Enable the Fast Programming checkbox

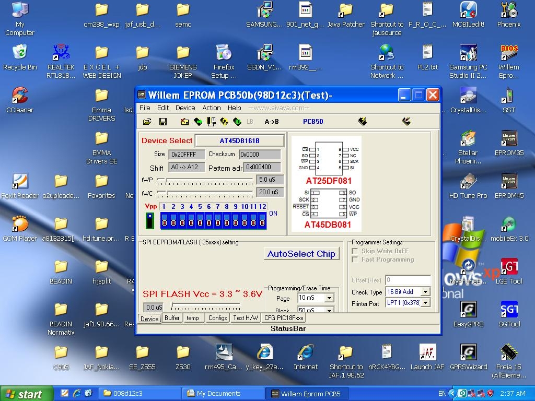tap(355, 260)
